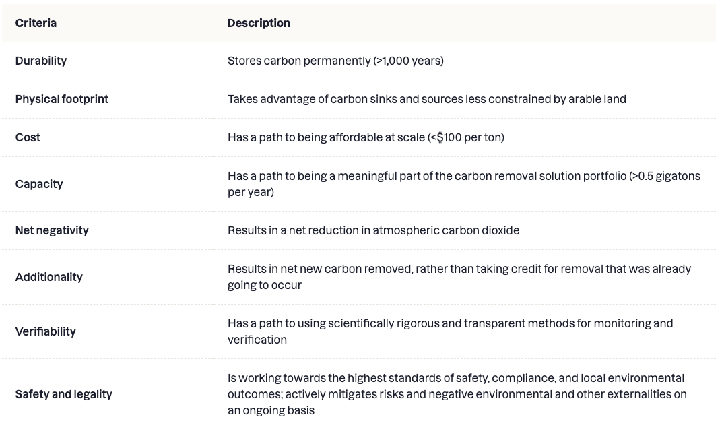Click the description mentioning 0.5 gigatons
This screenshot has width=722, height=442.
(x=464, y=184)
